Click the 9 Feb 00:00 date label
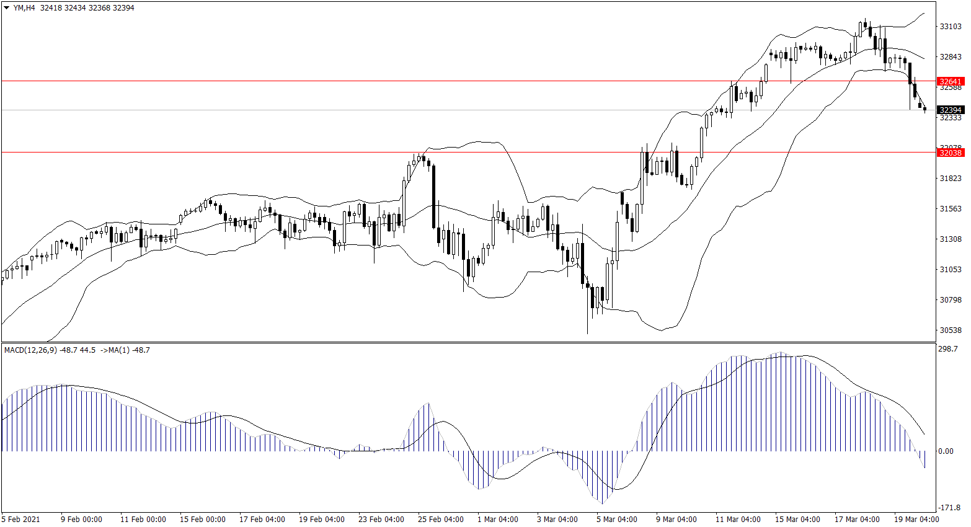971x527 pixels. coord(81,519)
